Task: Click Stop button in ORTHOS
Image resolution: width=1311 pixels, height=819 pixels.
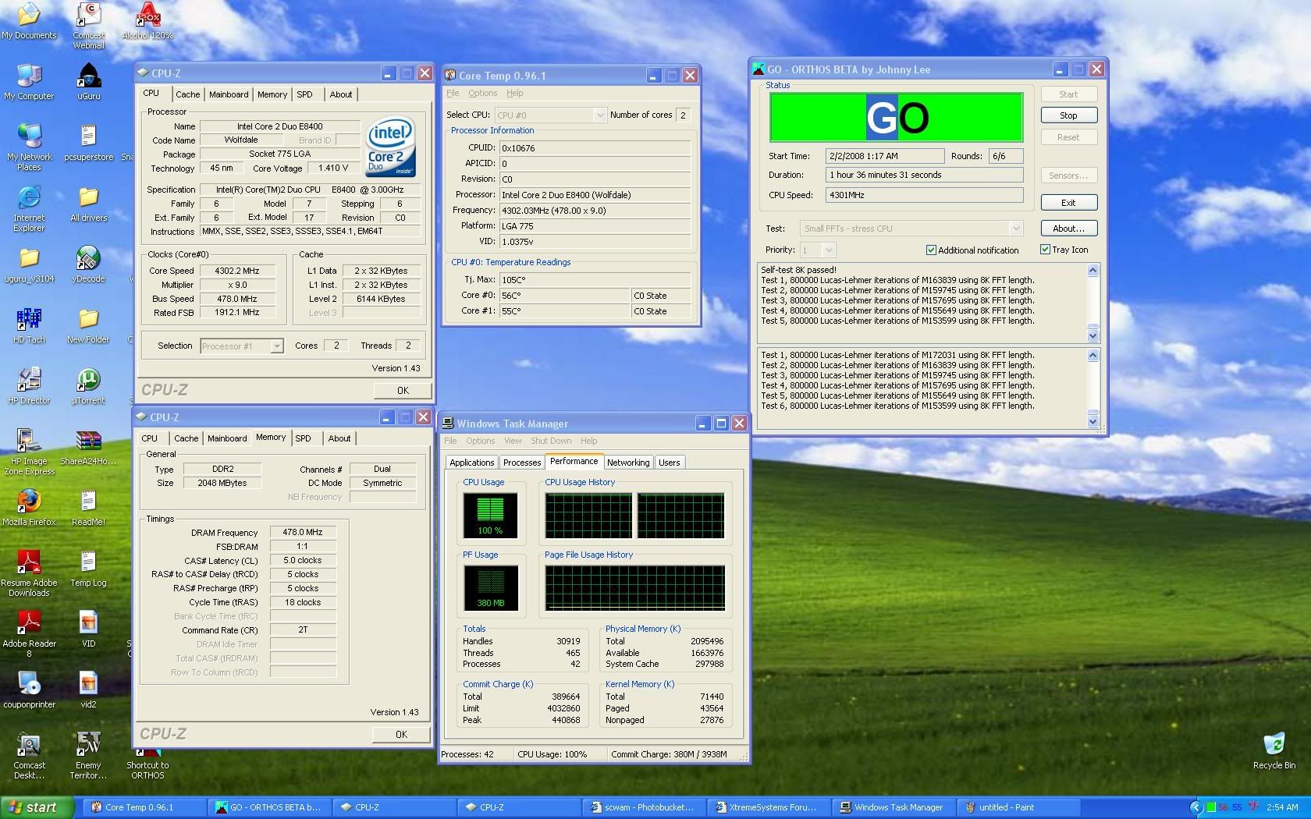Action: (1068, 115)
